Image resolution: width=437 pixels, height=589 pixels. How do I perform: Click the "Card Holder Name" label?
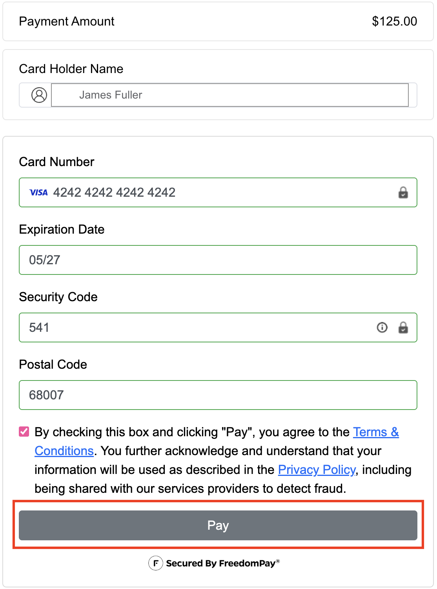[x=71, y=69]
